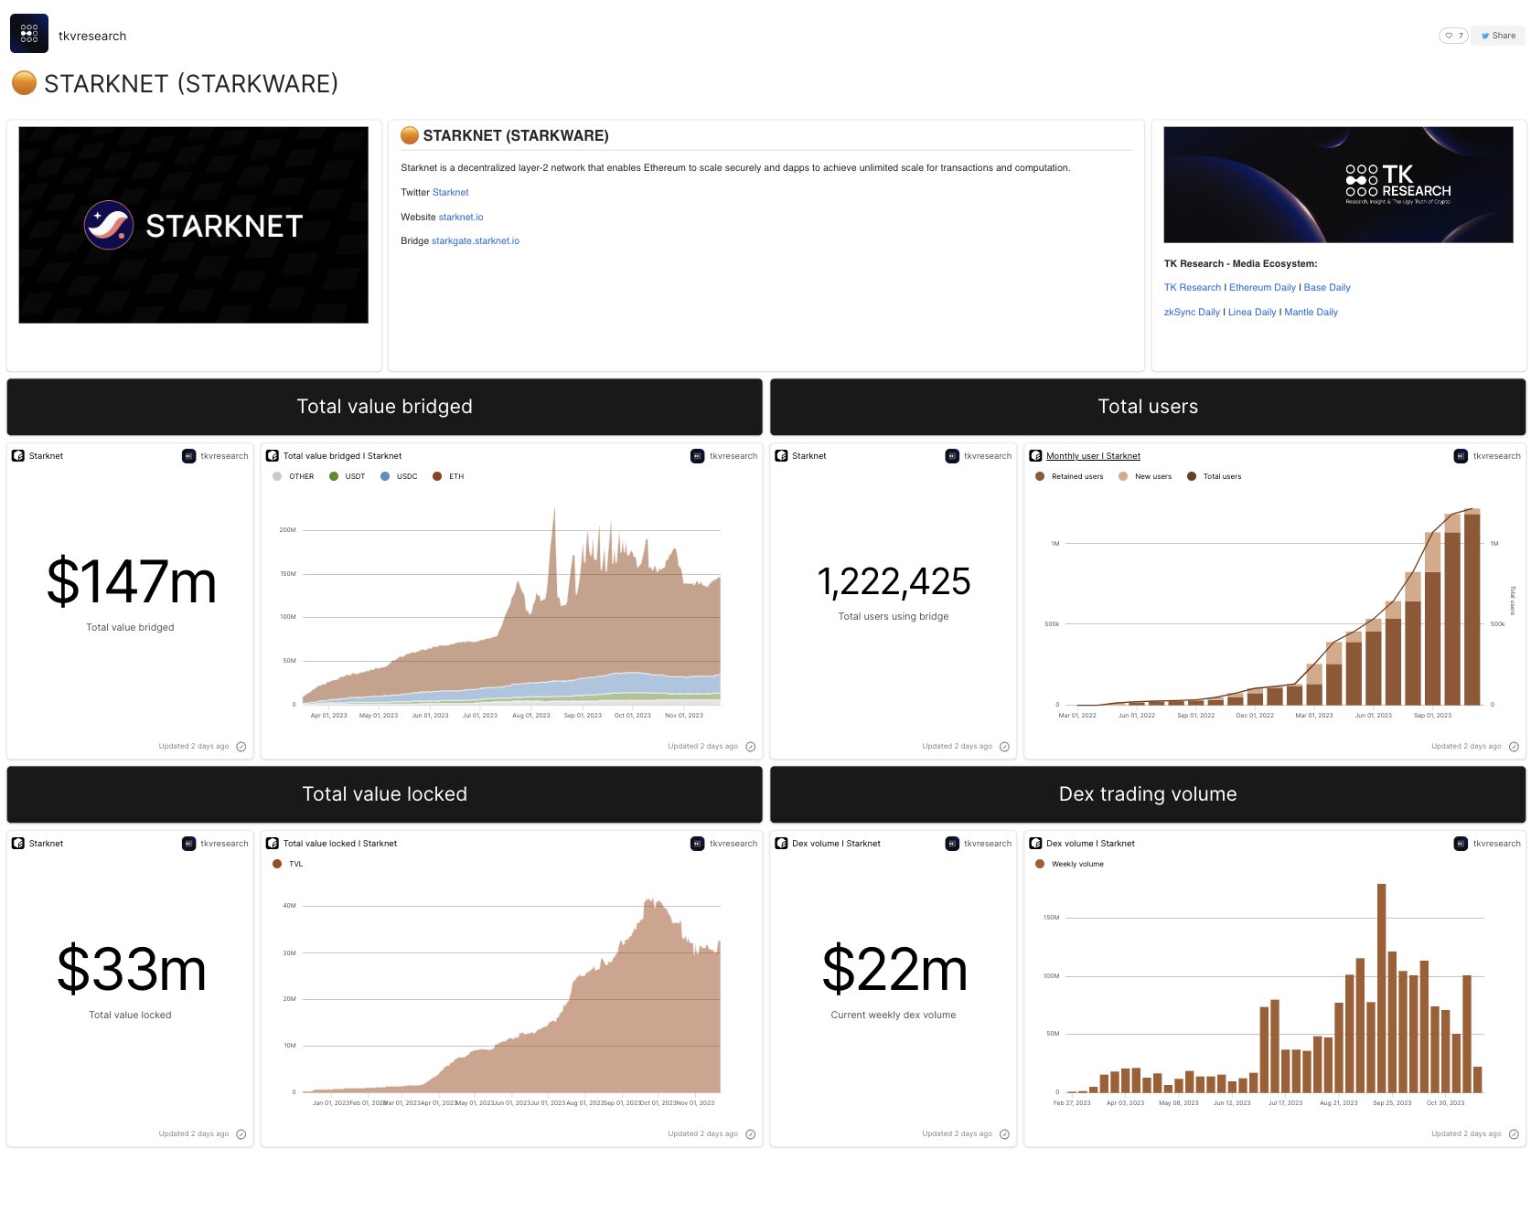The image size is (1531, 1223).
Task: Toggle the USDT series in bridged chart legend
Action: (348, 477)
